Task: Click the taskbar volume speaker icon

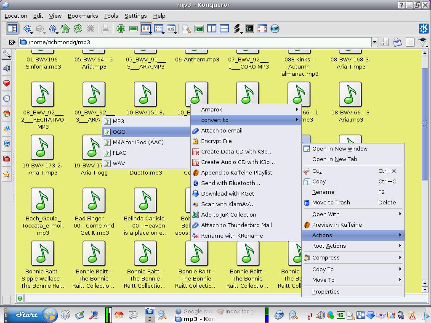Action: tap(320, 315)
